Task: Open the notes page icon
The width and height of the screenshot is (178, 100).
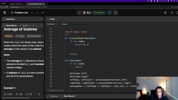Action: tap(115, 13)
